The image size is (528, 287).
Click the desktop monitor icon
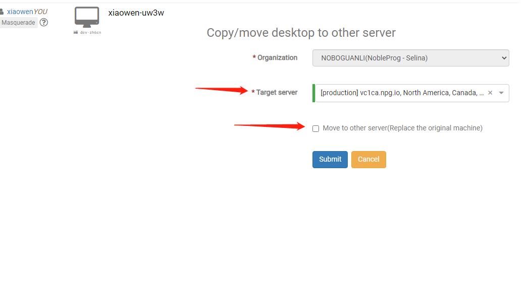tap(87, 17)
